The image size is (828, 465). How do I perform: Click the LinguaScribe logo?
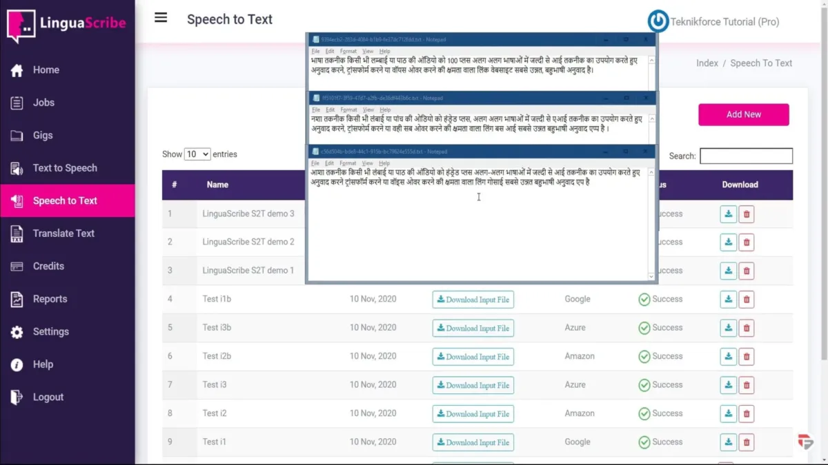66,25
